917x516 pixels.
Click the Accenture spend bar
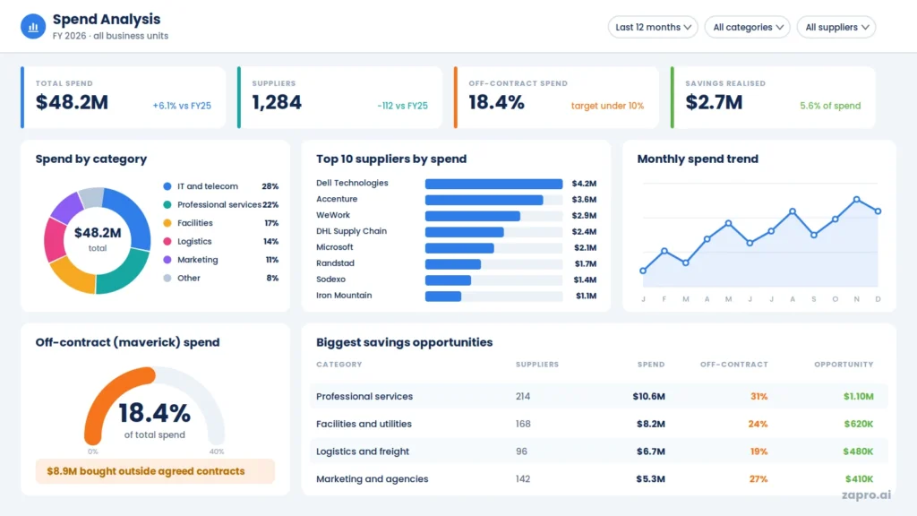coord(484,200)
